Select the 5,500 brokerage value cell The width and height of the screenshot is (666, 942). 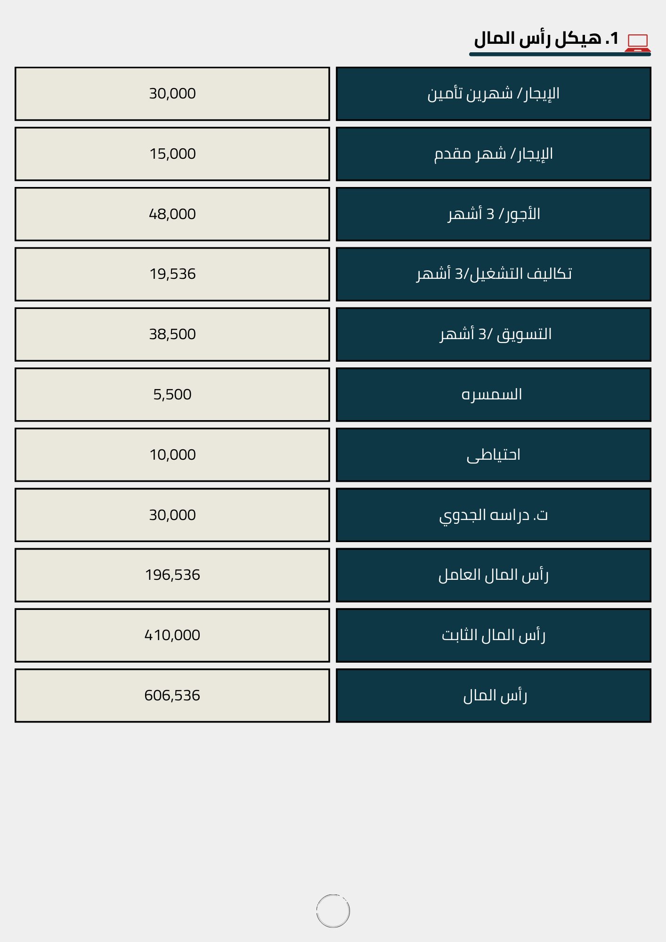tap(172, 395)
